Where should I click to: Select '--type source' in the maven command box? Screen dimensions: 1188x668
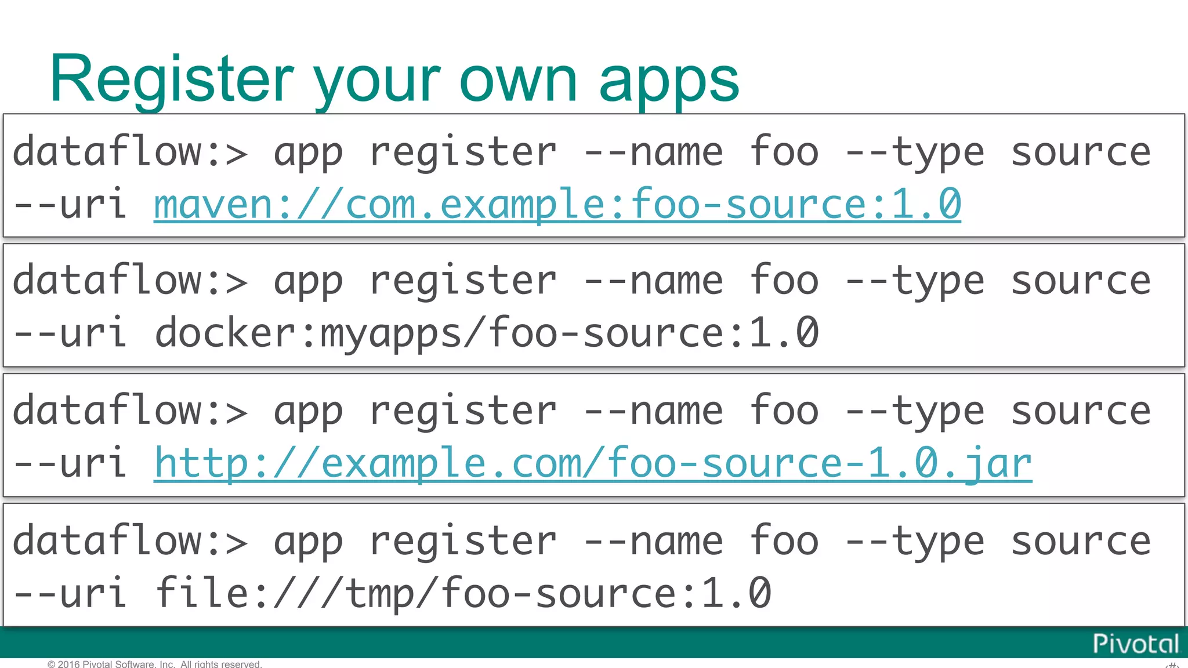click(998, 153)
